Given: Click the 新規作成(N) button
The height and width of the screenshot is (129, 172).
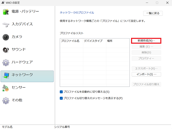Looking at the screenshot, I should [x=146, y=41].
